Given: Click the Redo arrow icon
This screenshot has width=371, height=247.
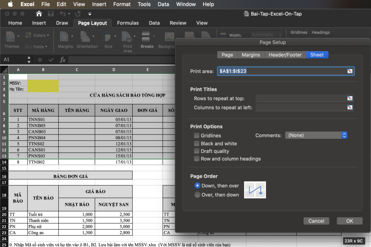Looking at the screenshot, I should [x=78, y=14].
